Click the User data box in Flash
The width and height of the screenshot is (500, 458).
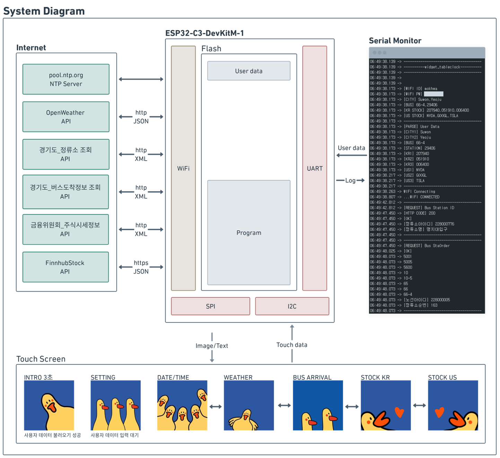249,71
